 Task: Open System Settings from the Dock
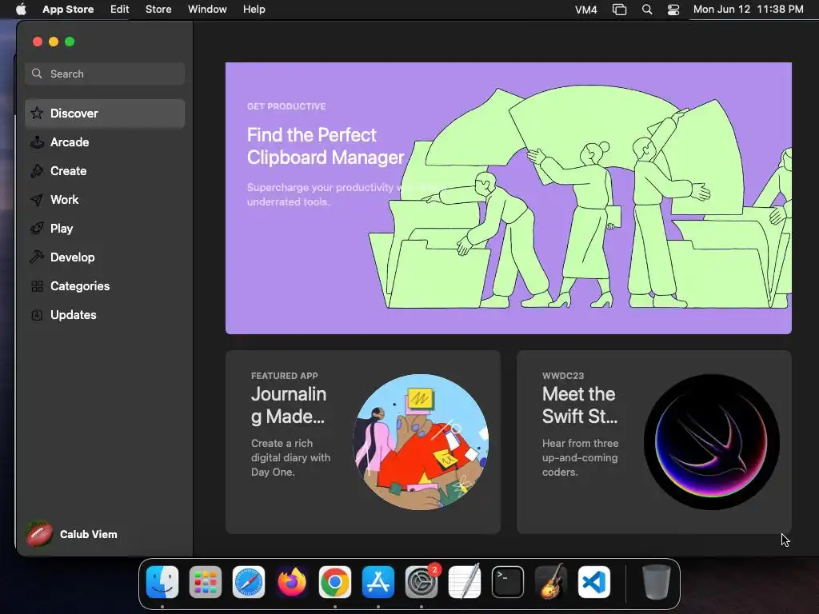[x=421, y=582]
